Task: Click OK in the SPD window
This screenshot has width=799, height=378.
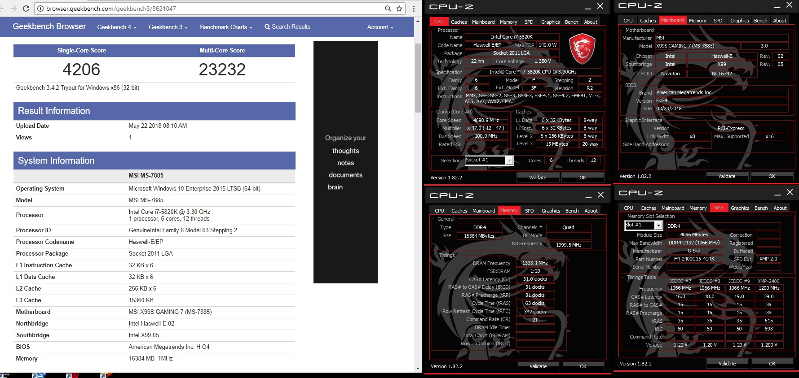Action: 772,364
